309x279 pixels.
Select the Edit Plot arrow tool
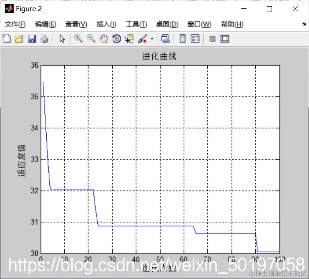click(x=62, y=39)
